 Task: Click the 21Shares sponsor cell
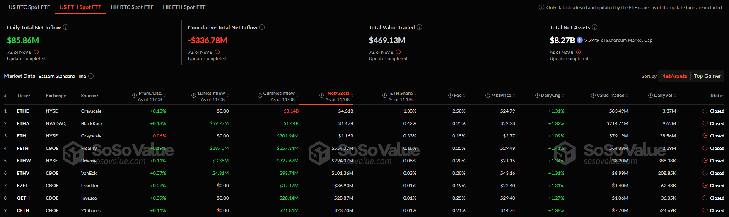pyautogui.click(x=91, y=210)
